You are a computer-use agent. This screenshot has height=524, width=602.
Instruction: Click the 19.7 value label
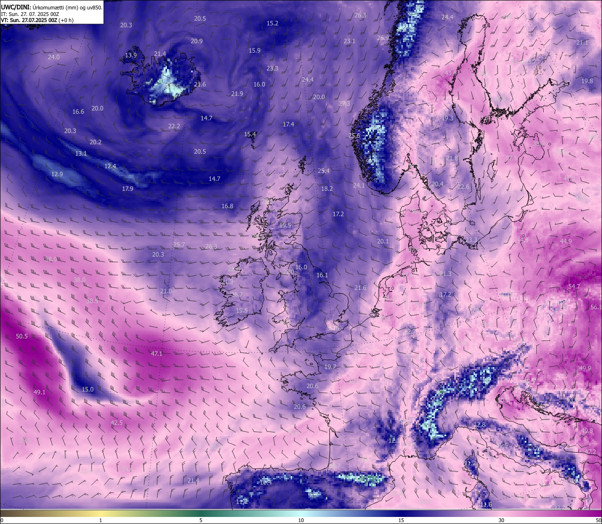330,367
